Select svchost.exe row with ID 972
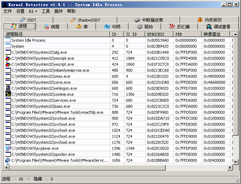The width and height of the screenshot is (241, 184). click(118, 124)
